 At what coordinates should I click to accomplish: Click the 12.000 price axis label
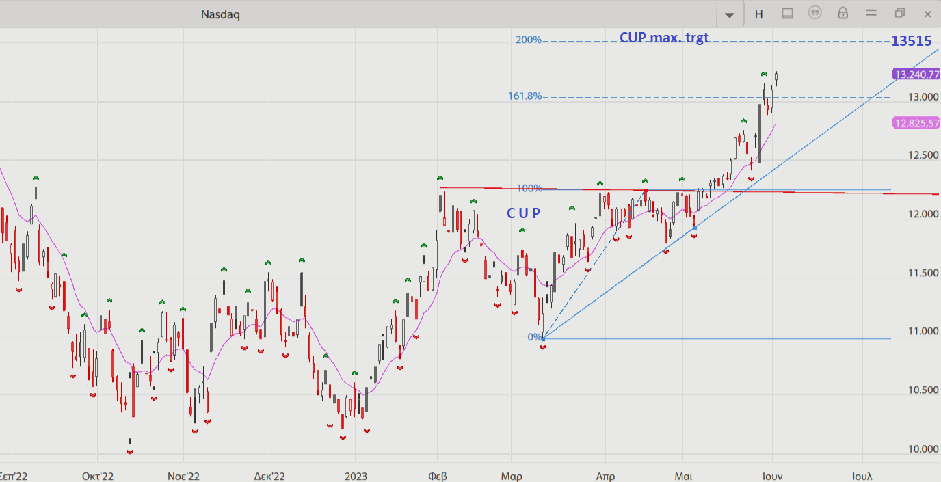pos(923,214)
